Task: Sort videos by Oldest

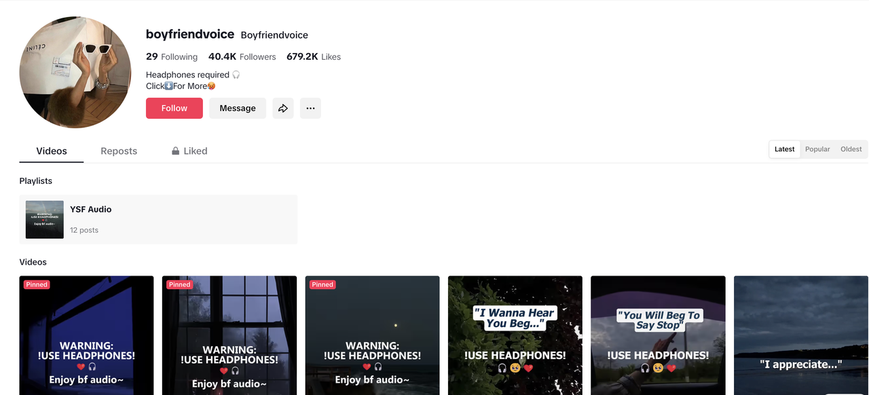Action: pos(851,149)
